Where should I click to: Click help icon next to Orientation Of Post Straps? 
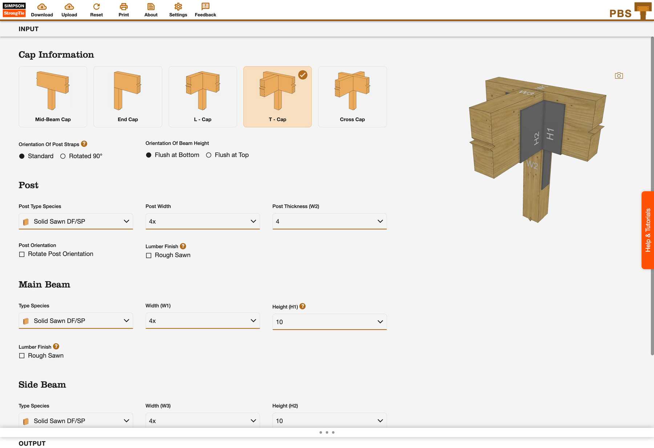coord(84,144)
